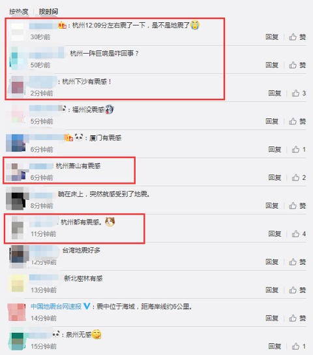Image resolution: width=313 pixels, height=355 pixels.
Task: Sort comments by popularity (按热度)
Action: [19, 11]
